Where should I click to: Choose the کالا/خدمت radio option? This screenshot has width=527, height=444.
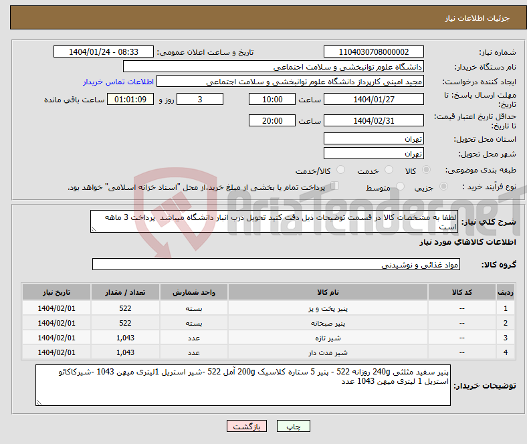coord(341,171)
